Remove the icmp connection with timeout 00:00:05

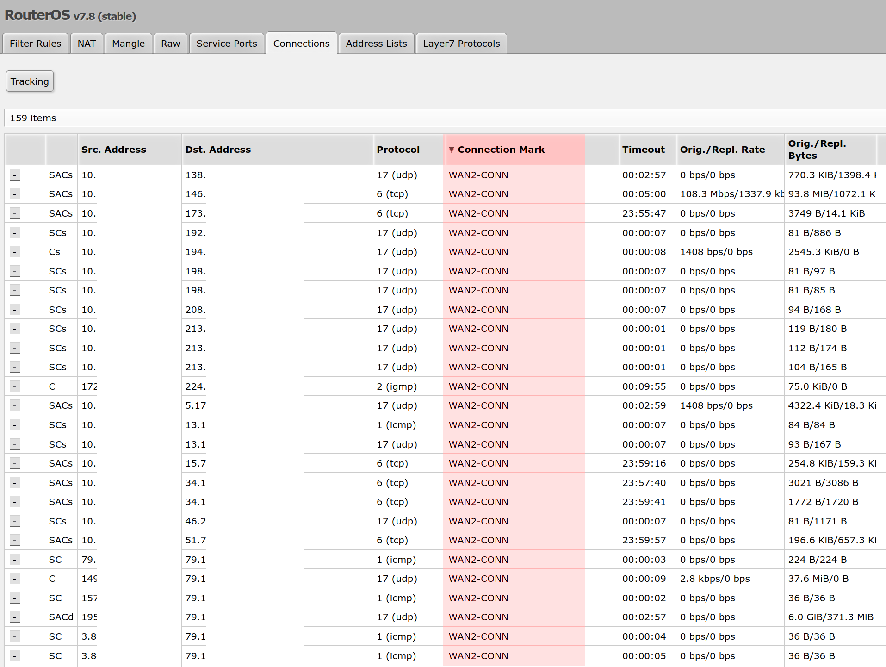tap(15, 656)
